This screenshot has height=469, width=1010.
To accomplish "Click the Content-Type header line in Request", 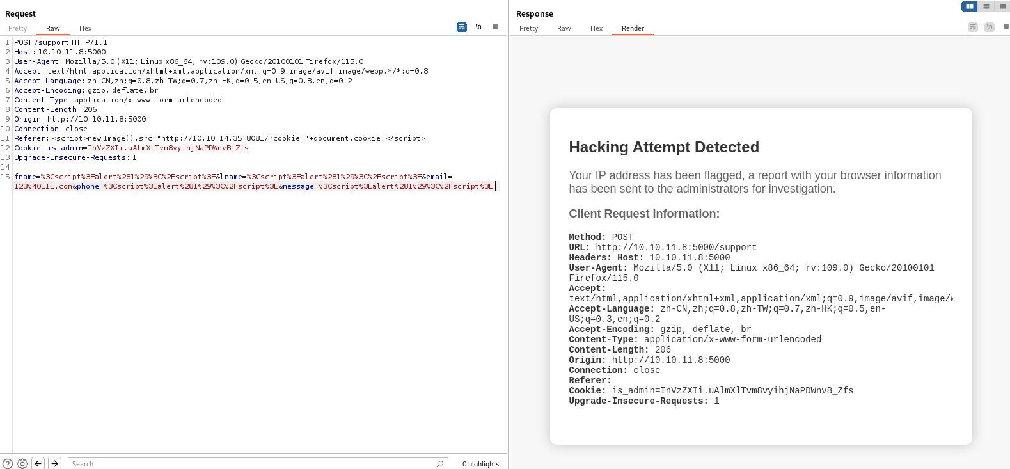I will point(118,100).
